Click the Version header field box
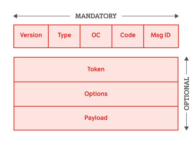 [31, 36]
